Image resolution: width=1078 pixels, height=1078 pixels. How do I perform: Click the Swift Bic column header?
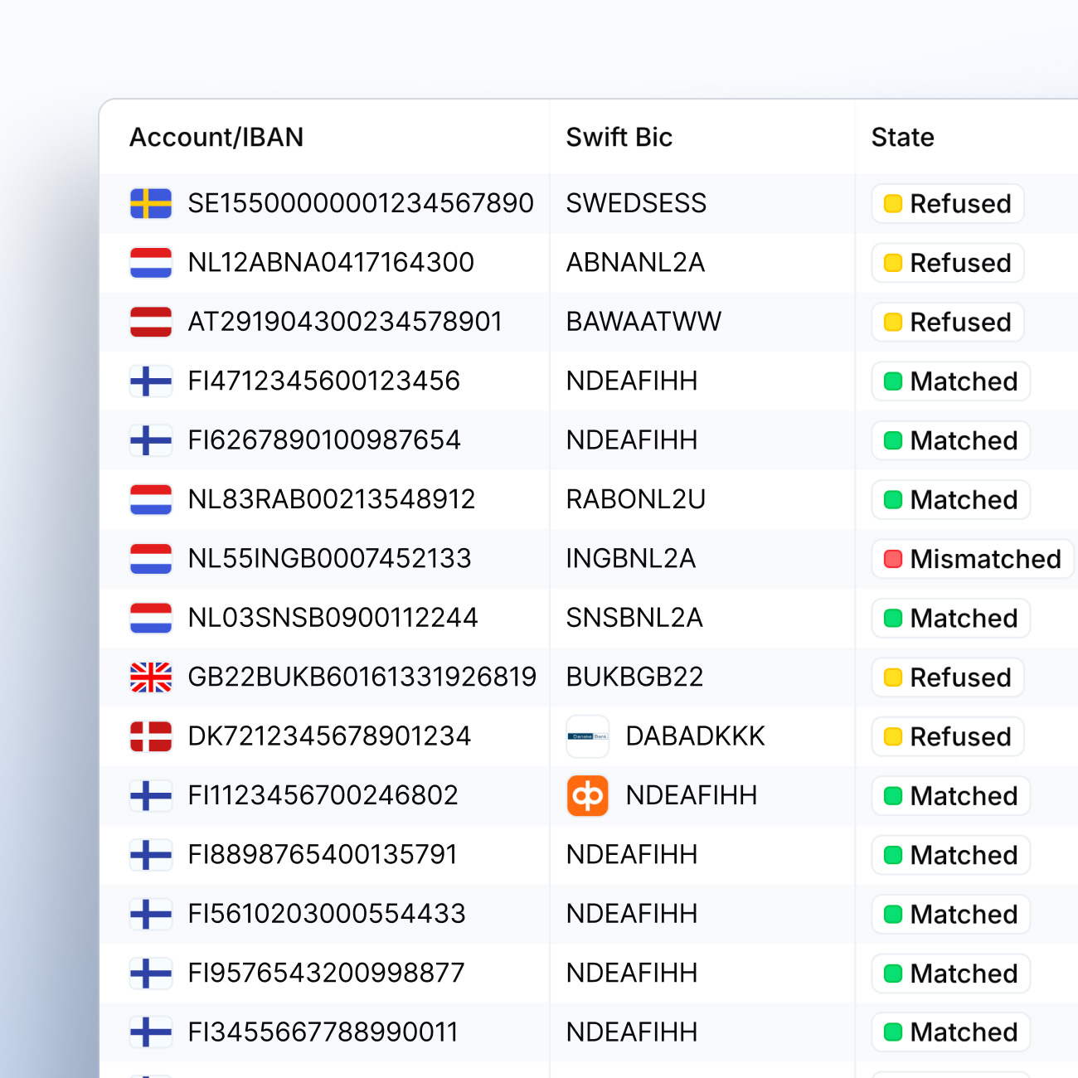click(619, 137)
